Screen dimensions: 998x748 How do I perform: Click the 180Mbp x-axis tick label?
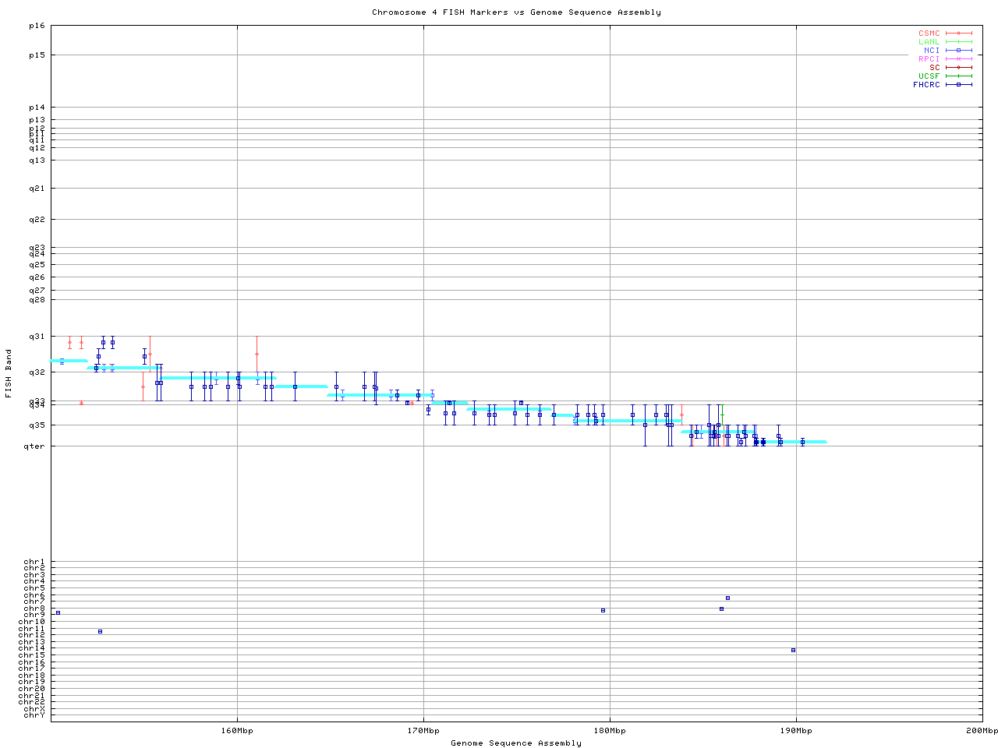(610, 731)
